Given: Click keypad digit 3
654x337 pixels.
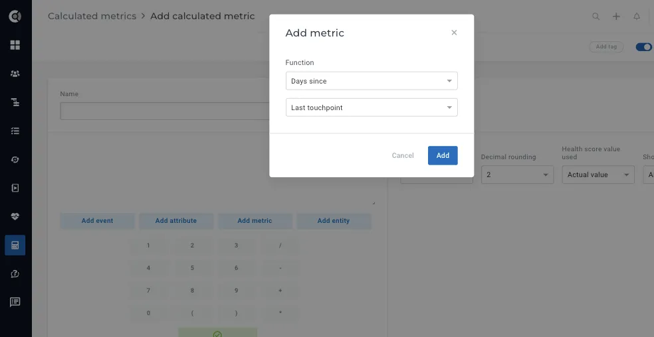Looking at the screenshot, I should point(236,245).
